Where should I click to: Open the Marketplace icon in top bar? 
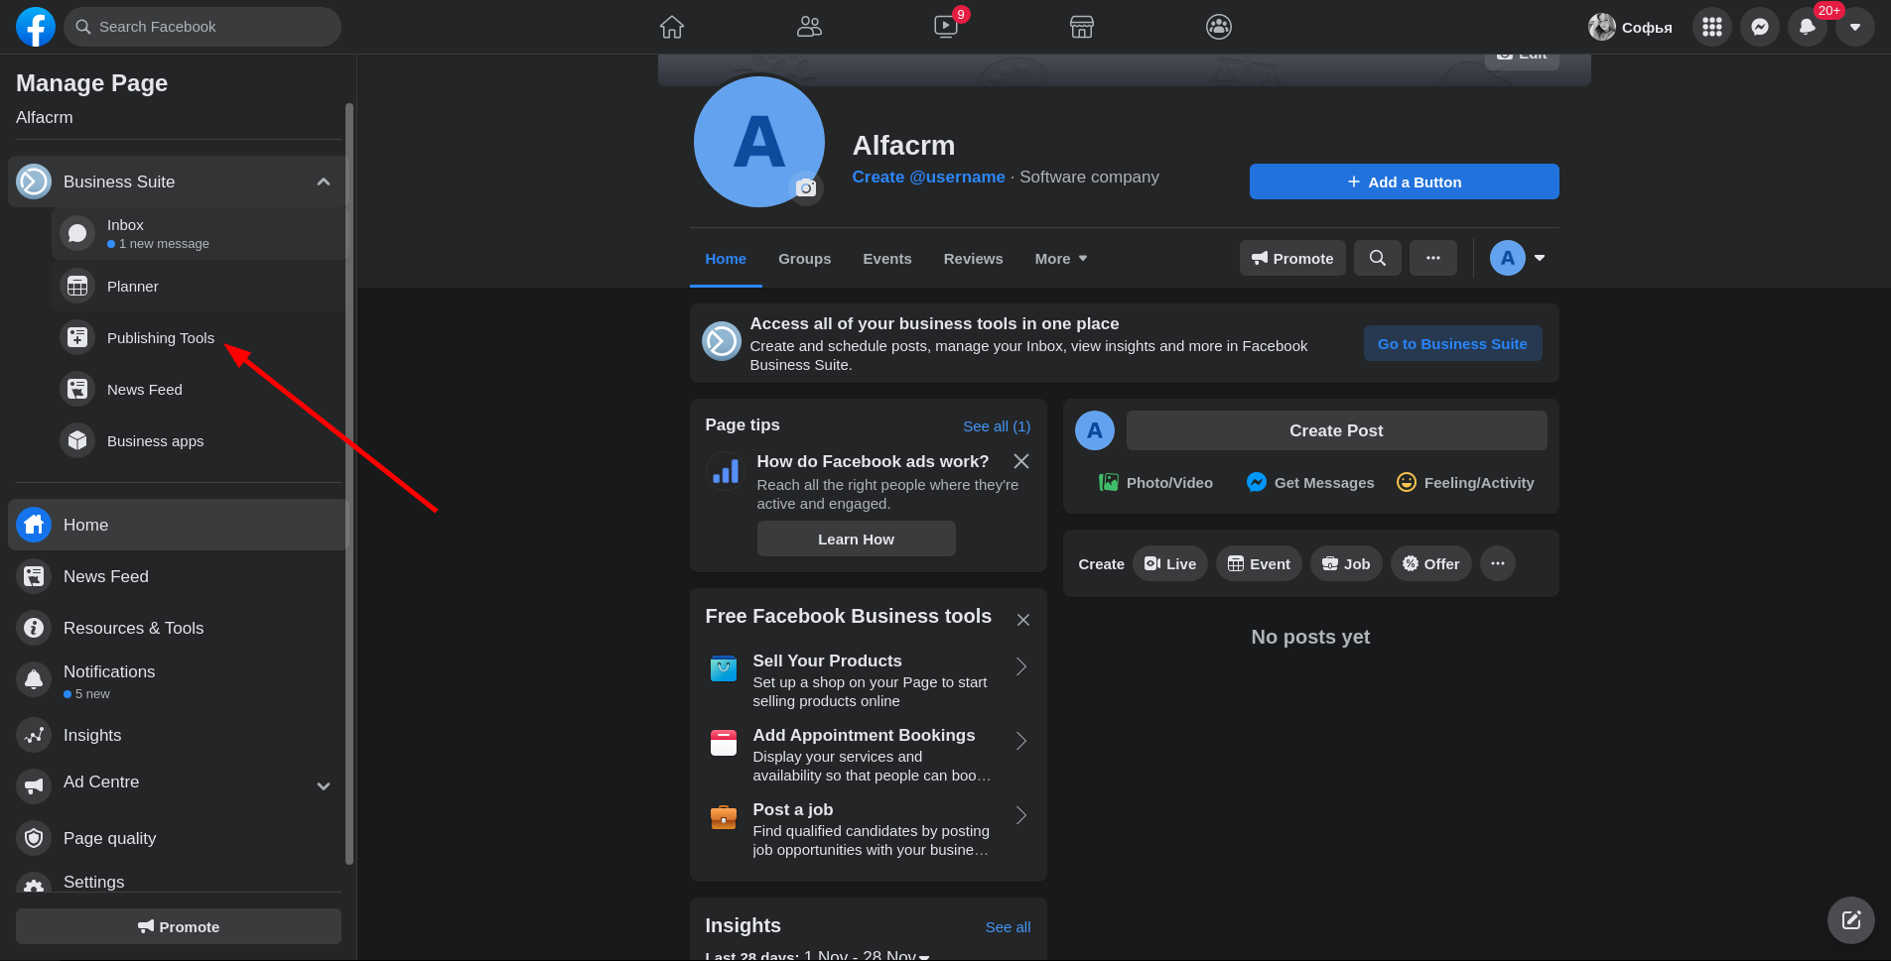1082,27
